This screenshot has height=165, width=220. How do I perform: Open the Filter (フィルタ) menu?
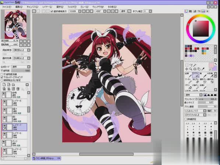click(x=72, y=7)
